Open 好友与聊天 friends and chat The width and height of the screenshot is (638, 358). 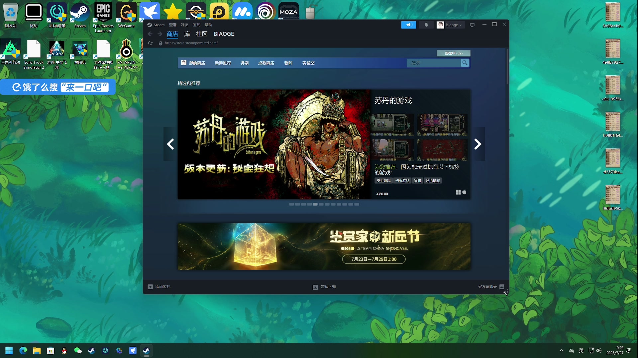click(x=491, y=287)
